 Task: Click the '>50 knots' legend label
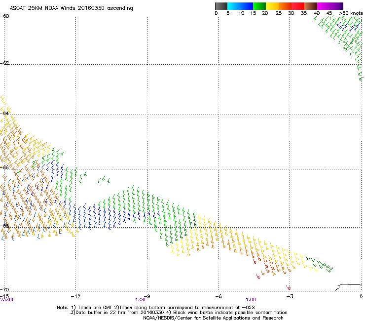pos(351,13)
